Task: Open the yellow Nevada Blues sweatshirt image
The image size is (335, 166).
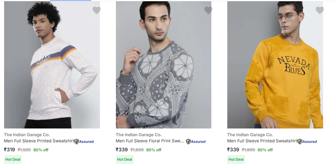Action: click(x=275, y=65)
